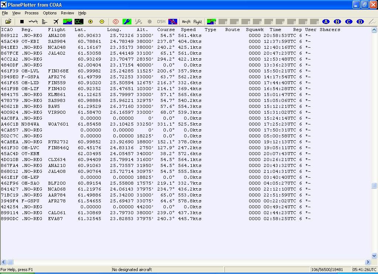Toggle the Flight label display
This screenshot has width=378, height=274.
pos(198,22)
